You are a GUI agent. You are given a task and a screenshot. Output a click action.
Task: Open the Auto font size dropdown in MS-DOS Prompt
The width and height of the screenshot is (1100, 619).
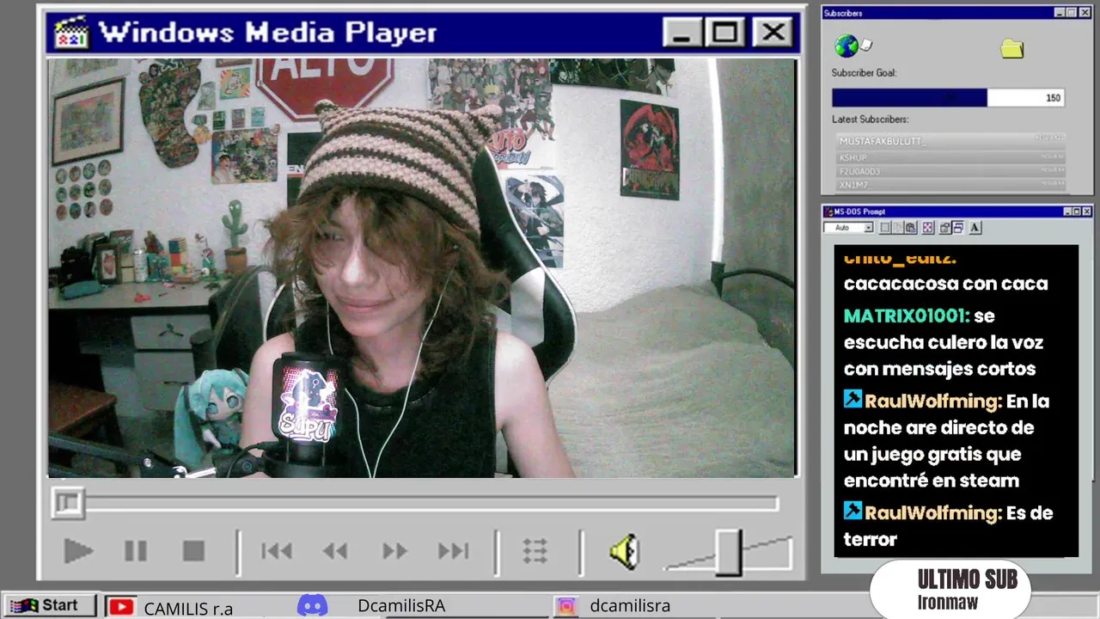pyautogui.click(x=849, y=228)
